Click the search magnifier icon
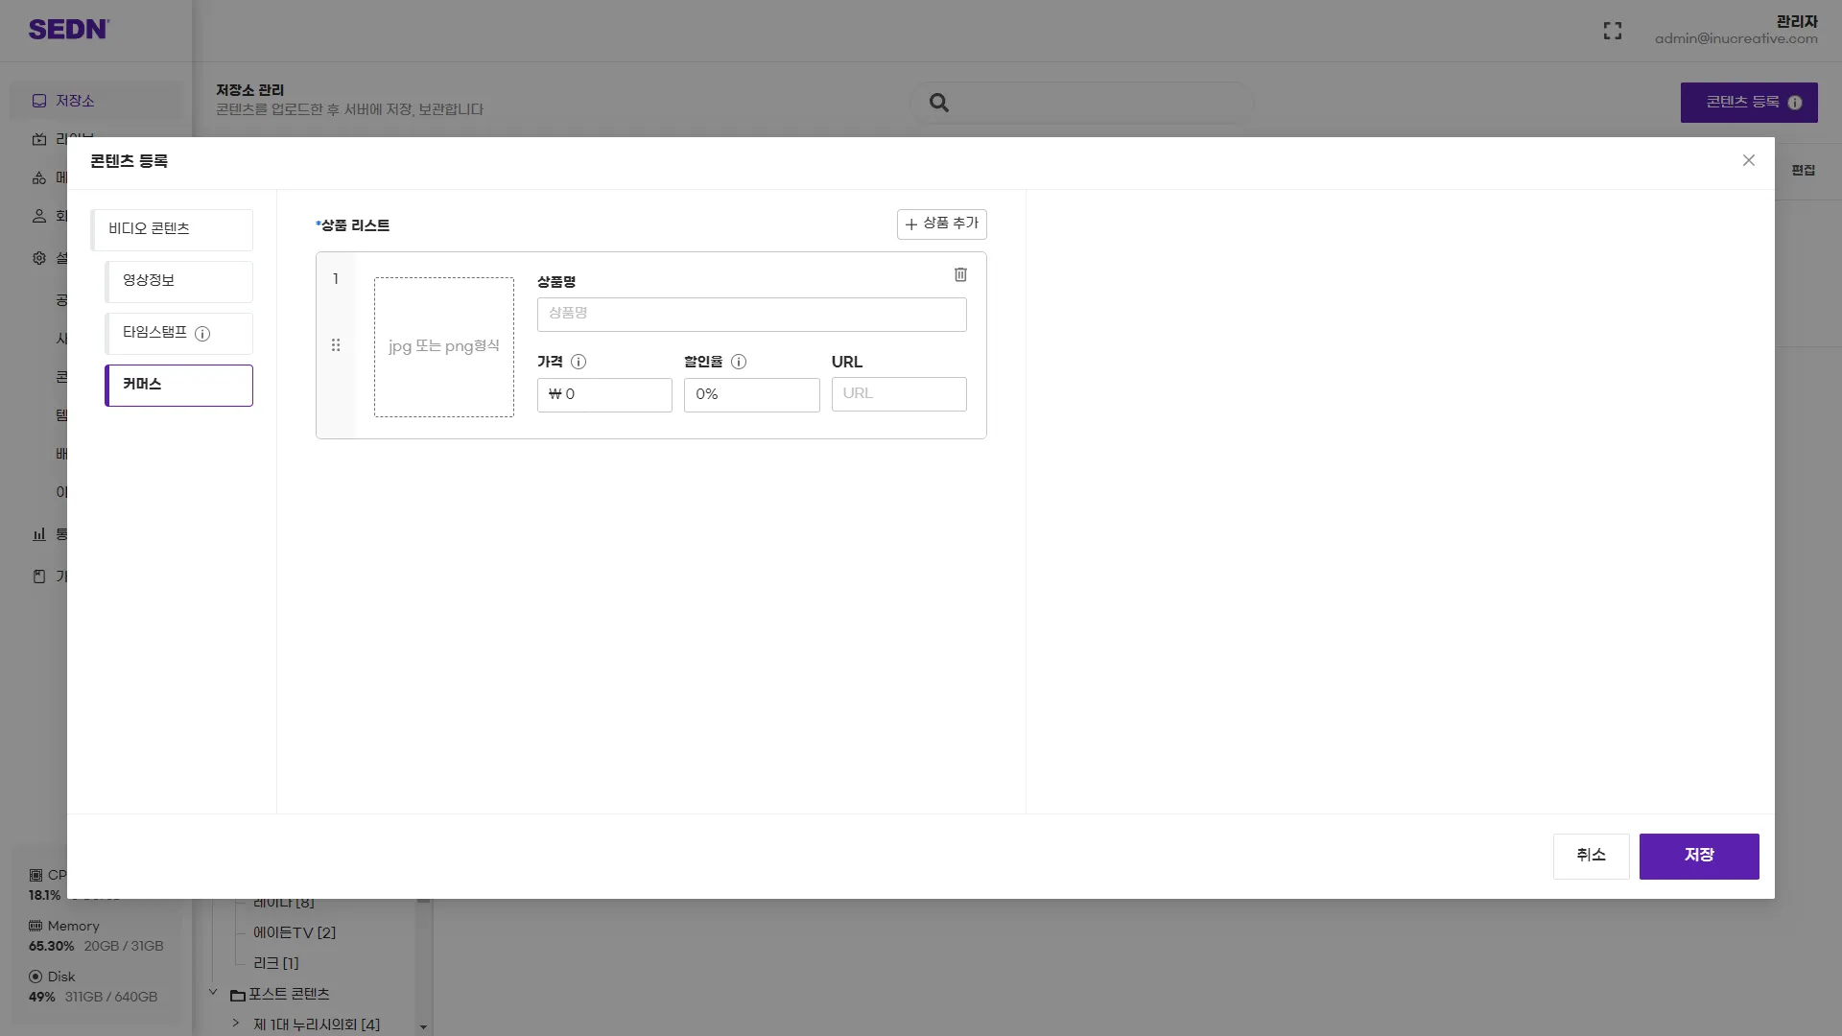 939,103
